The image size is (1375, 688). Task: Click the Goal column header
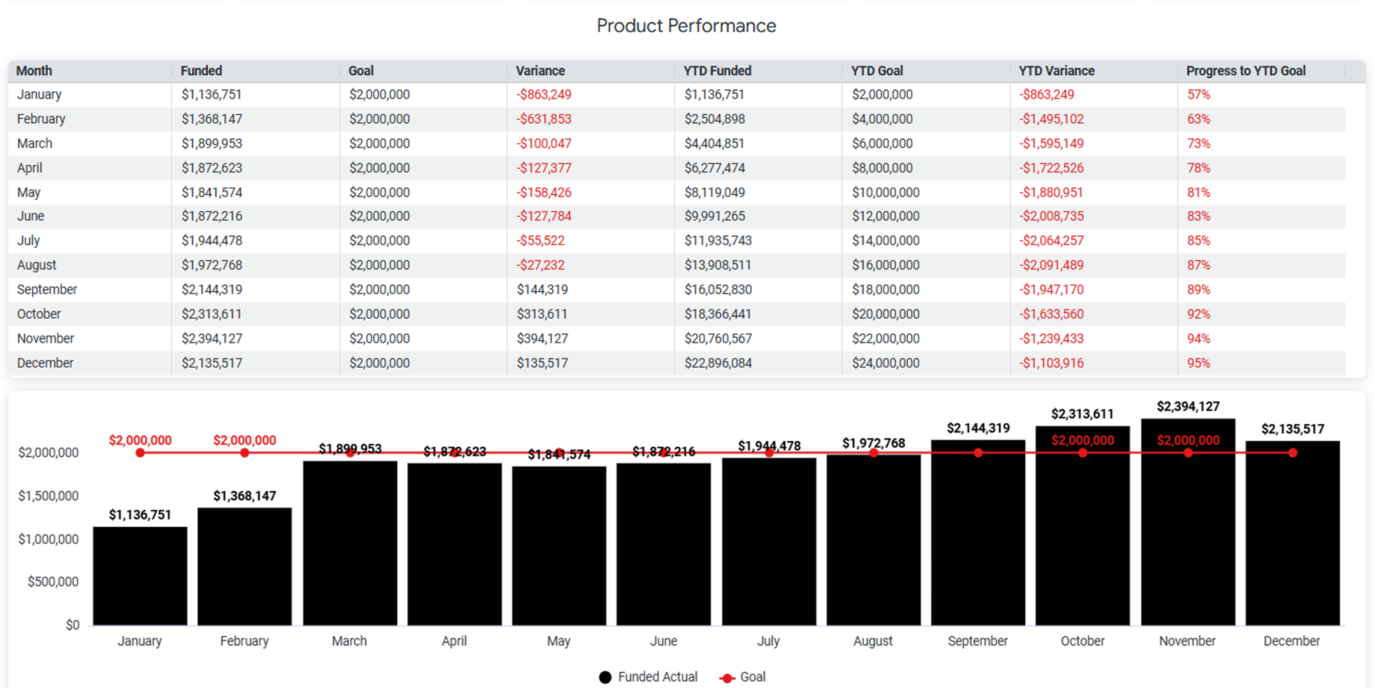coord(361,71)
